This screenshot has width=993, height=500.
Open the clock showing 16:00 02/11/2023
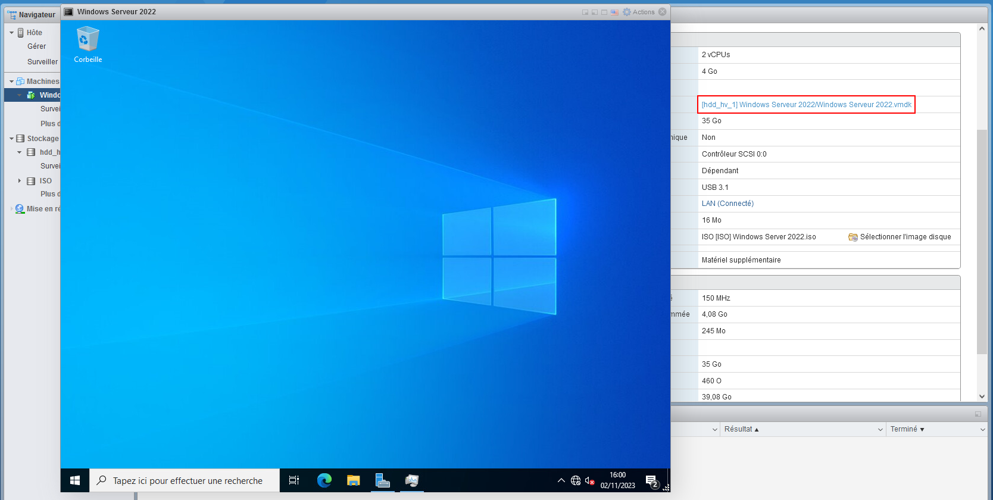coord(617,480)
